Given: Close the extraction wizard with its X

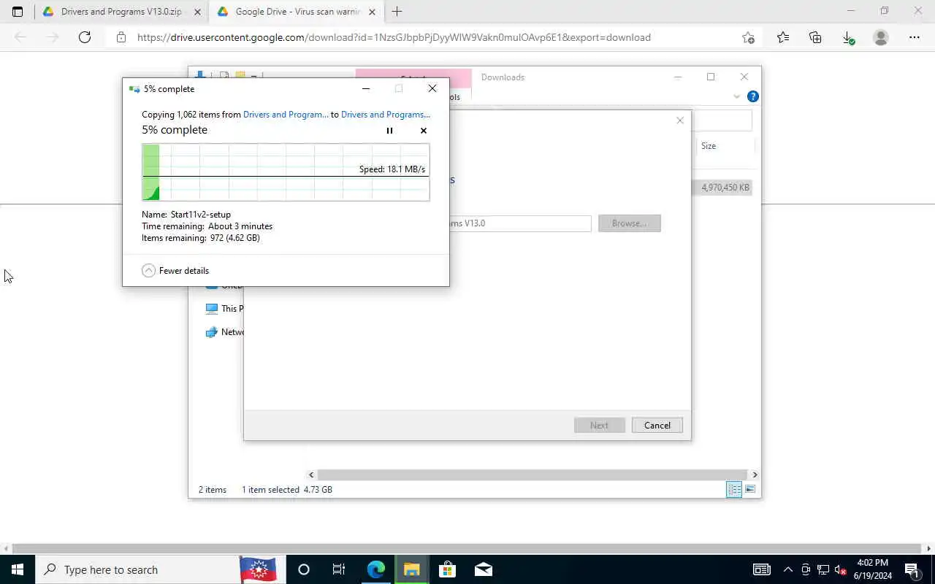Looking at the screenshot, I should [x=680, y=120].
